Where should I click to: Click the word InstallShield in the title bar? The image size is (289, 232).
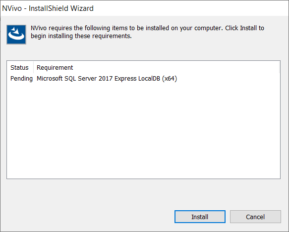[49, 8]
